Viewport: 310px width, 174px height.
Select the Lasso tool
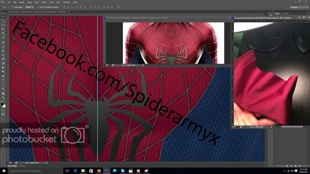coord(3,25)
